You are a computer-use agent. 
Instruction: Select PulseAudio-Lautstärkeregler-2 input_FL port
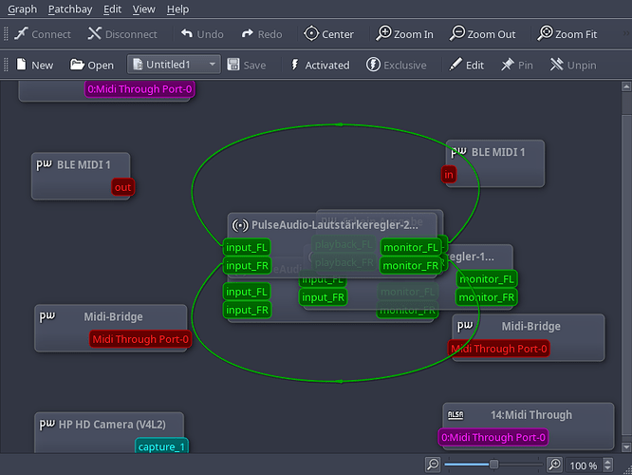247,247
